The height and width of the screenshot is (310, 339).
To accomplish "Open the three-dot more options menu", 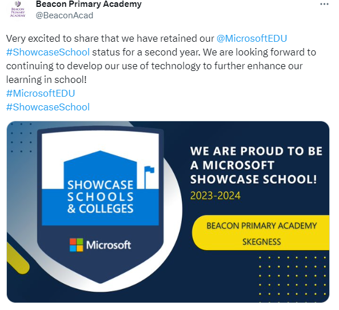I will click(324, 4).
